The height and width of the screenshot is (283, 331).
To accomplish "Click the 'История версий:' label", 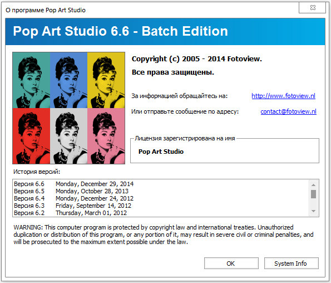I will [x=37, y=172].
